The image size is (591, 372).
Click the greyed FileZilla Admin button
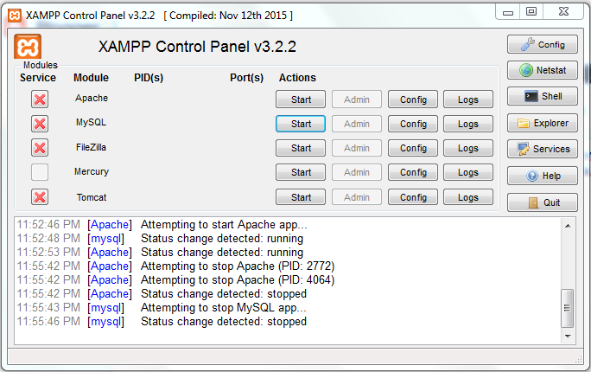point(357,148)
